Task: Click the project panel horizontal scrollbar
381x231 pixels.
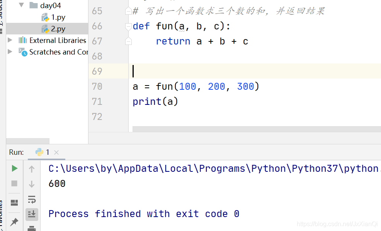Action: pyautogui.click(x=28, y=141)
